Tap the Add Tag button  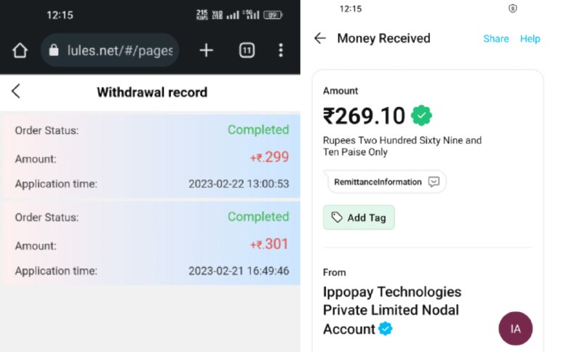(x=359, y=217)
